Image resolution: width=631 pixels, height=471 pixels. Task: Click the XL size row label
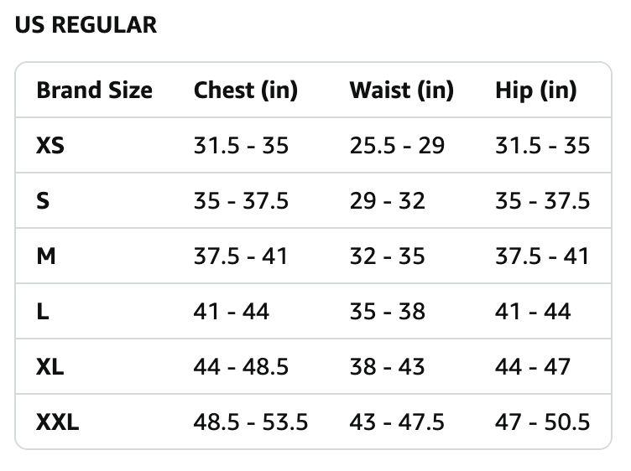50,366
